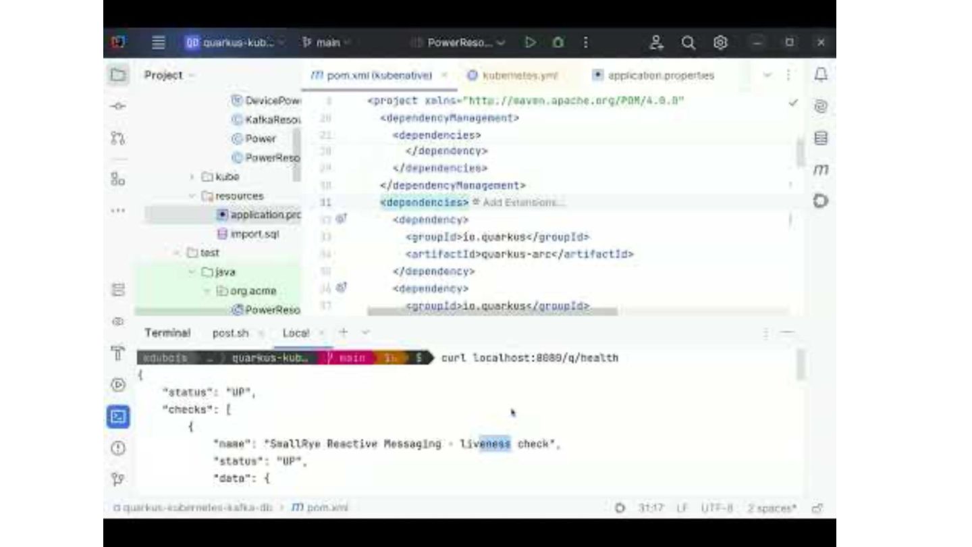Start debugging with the bug icon
The width and height of the screenshot is (972, 547).
[558, 43]
